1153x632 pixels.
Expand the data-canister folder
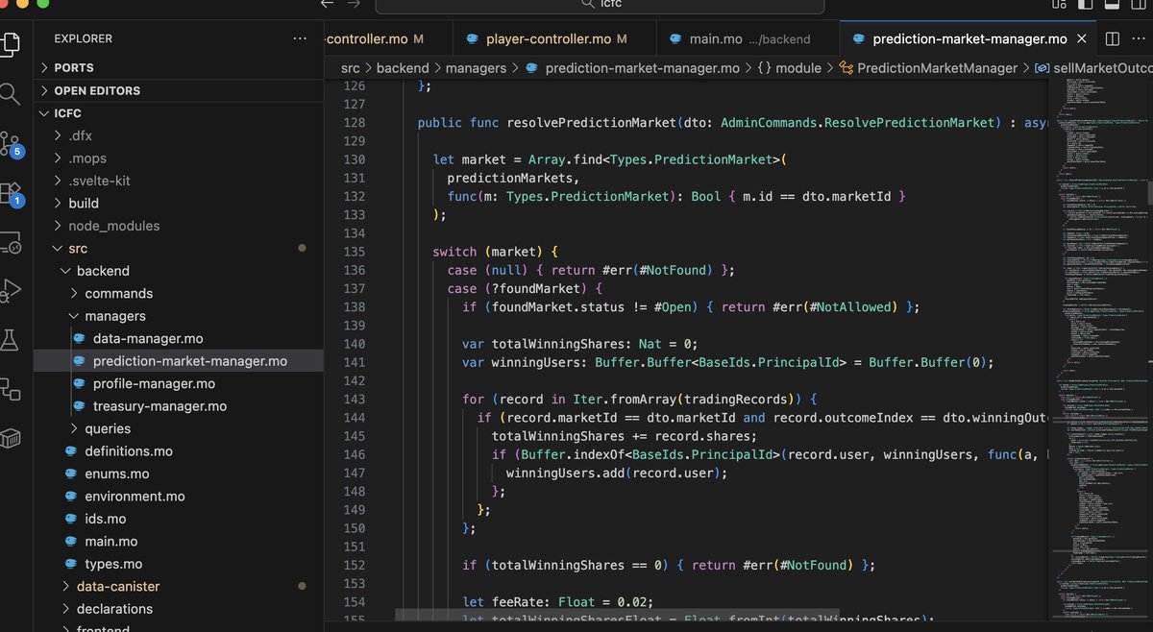click(x=178, y=586)
